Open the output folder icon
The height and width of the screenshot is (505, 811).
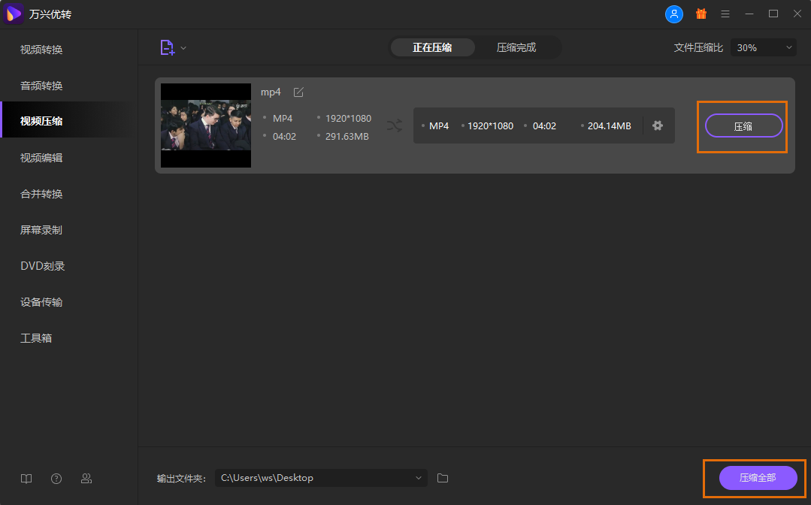(x=443, y=478)
